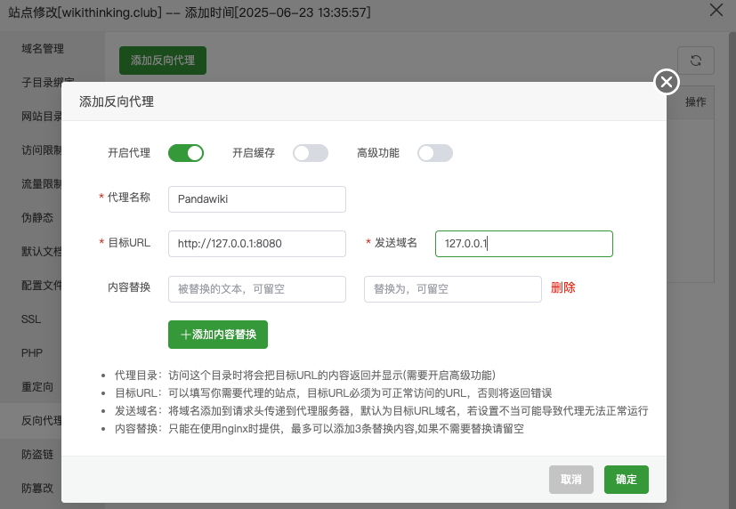The height and width of the screenshot is (509, 736).
Task: Click the 代理名称 field containing Pandawiki
Action: tap(257, 199)
